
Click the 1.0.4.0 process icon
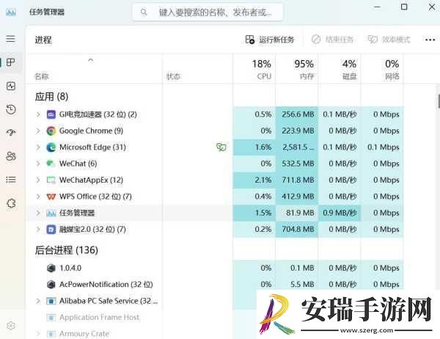pyautogui.click(x=51, y=268)
